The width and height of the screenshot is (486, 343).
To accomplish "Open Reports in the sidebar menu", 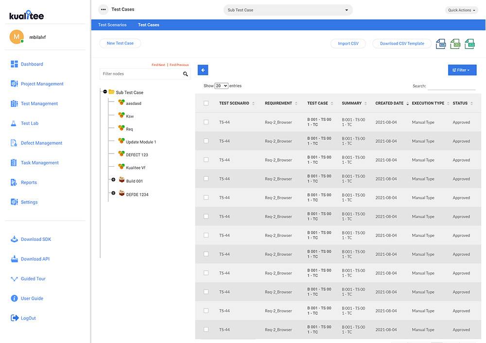I will pos(29,183).
